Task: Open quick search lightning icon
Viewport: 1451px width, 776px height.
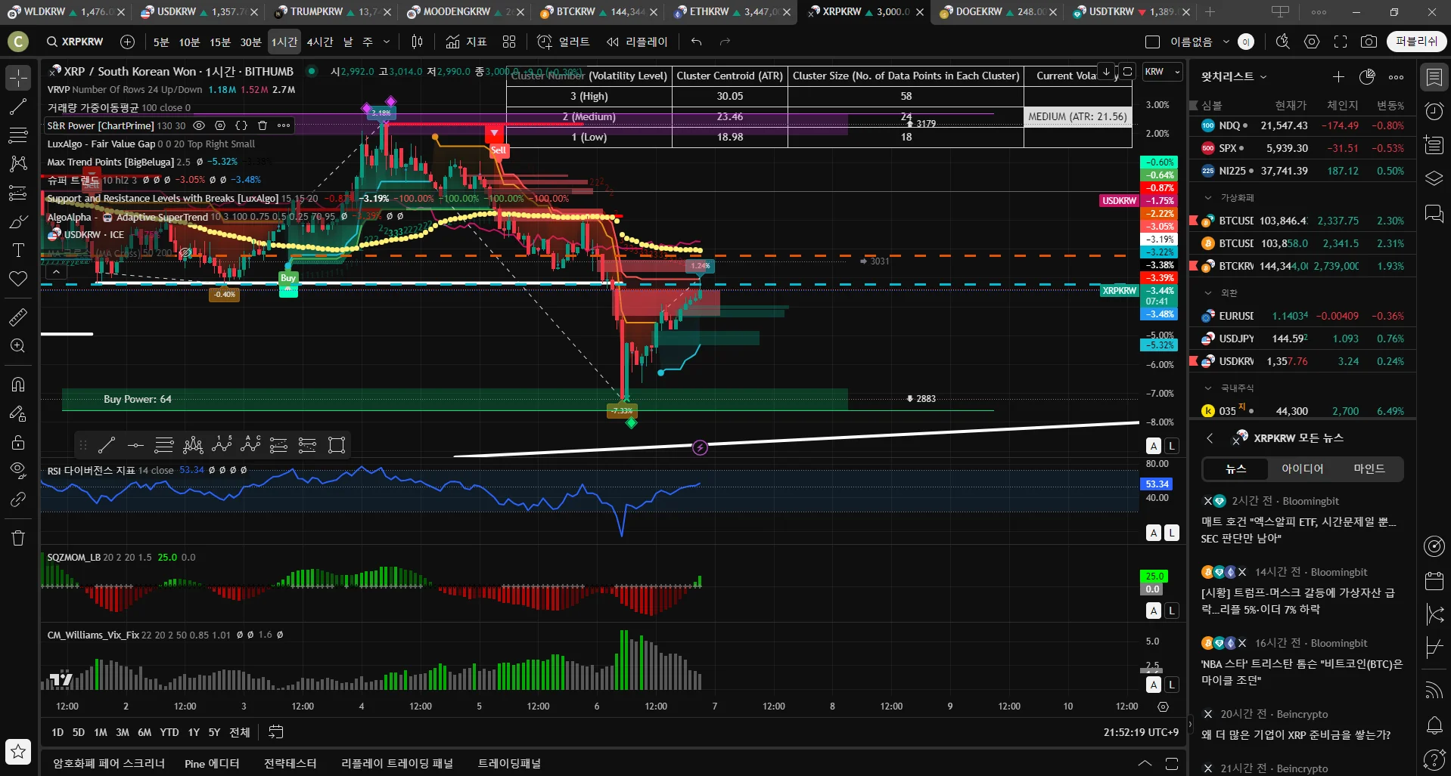Action: (1282, 42)
